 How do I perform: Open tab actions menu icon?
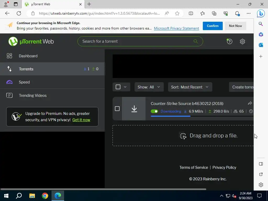click(15, 4)
